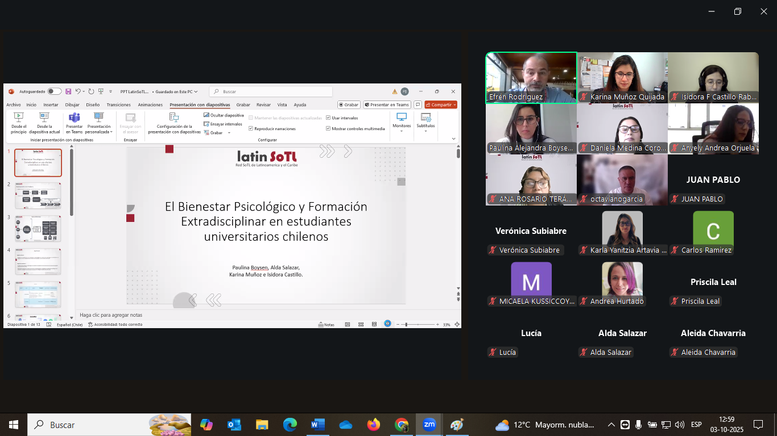Click the Compartir button

pyautogui.click(x=440, y=105)
